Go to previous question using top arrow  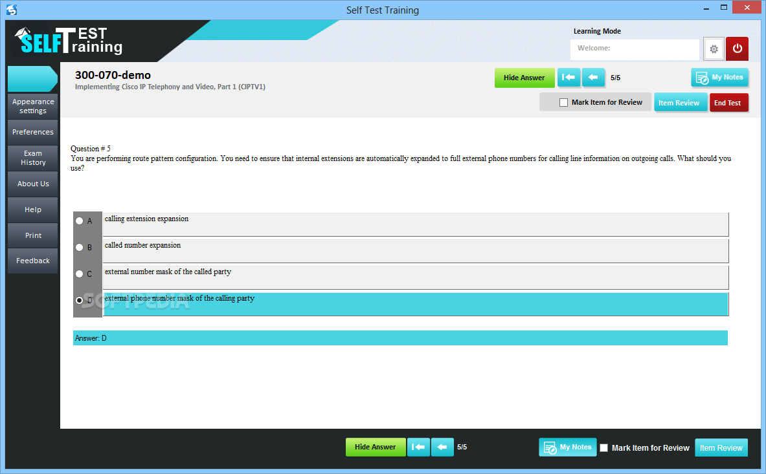(x=593, y=78)
